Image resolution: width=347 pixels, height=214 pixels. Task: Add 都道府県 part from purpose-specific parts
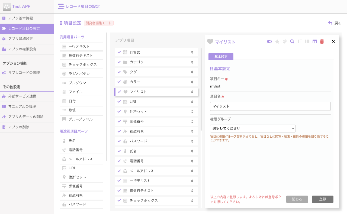pos(81,195)
